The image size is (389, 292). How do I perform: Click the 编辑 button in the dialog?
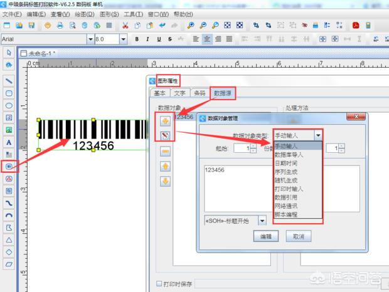coord(265,237)
